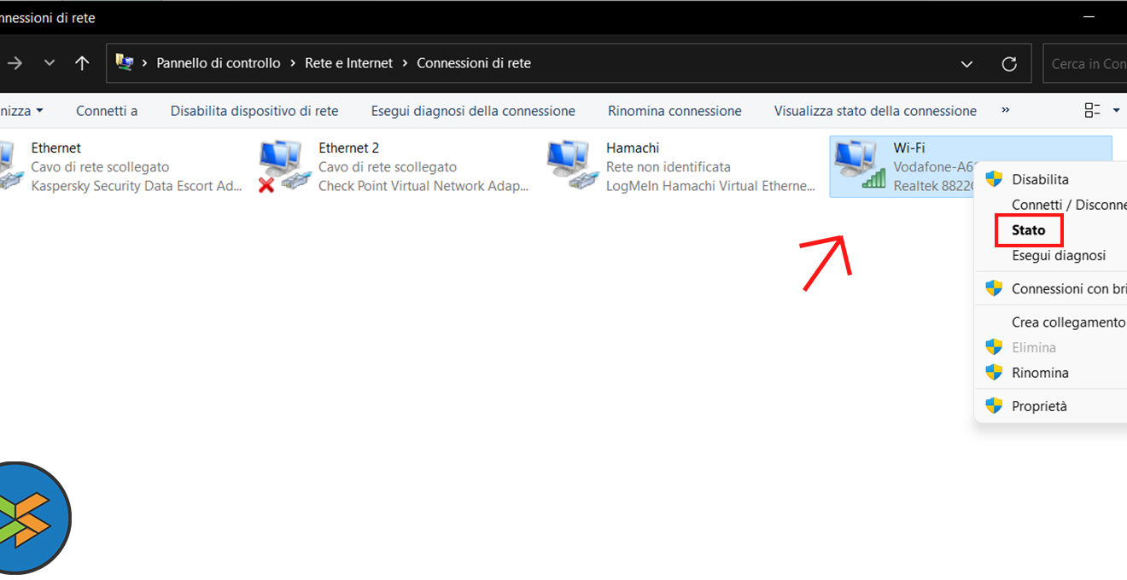Minimize the Connessioni di rete window
The width and height of the screenshot is (1127, 580).
pyautogui.click(x=1088, y=17)
